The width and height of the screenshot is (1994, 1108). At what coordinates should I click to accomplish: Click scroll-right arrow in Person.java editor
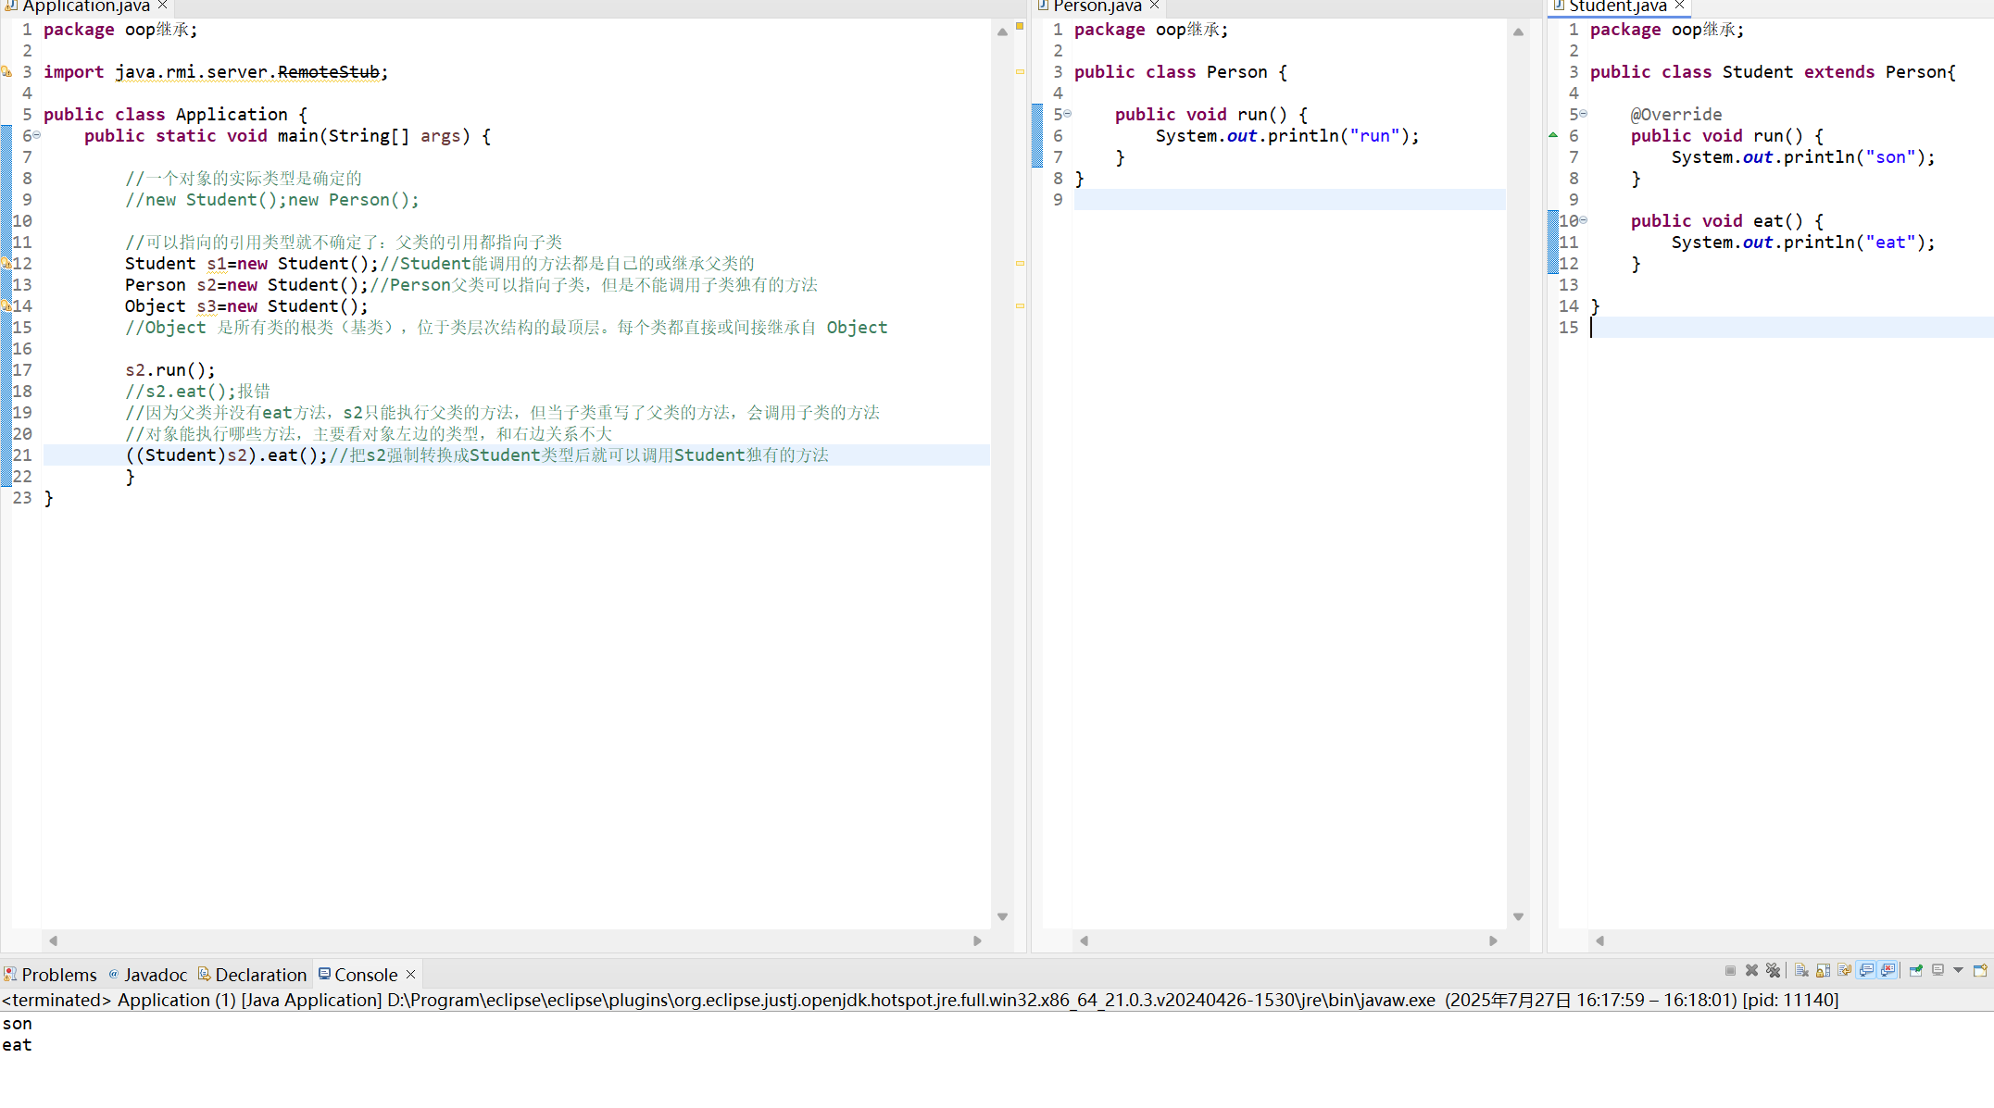point(1493,940)
